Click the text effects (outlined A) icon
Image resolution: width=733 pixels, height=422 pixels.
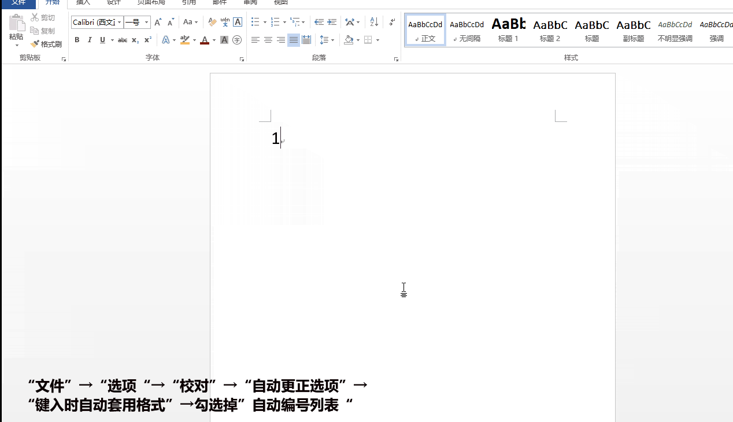pos(166,40)
